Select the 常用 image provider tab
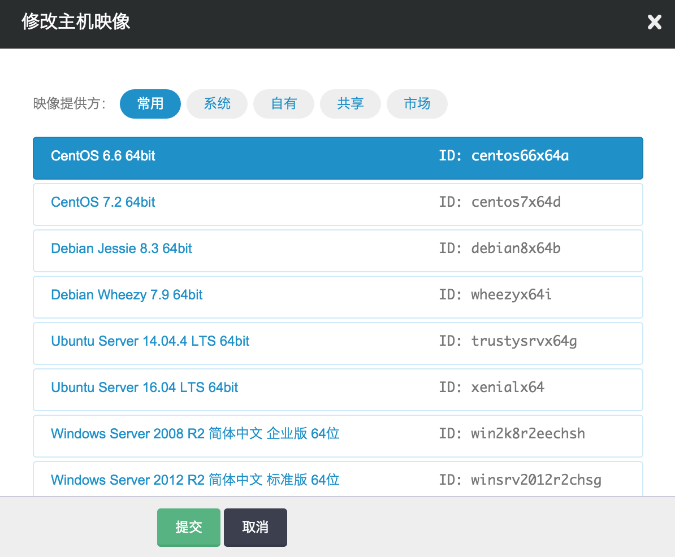The image size is (675, 557). 150,104
